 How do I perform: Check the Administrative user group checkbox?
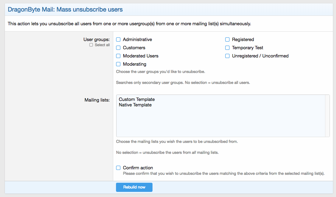click(118, 40)
